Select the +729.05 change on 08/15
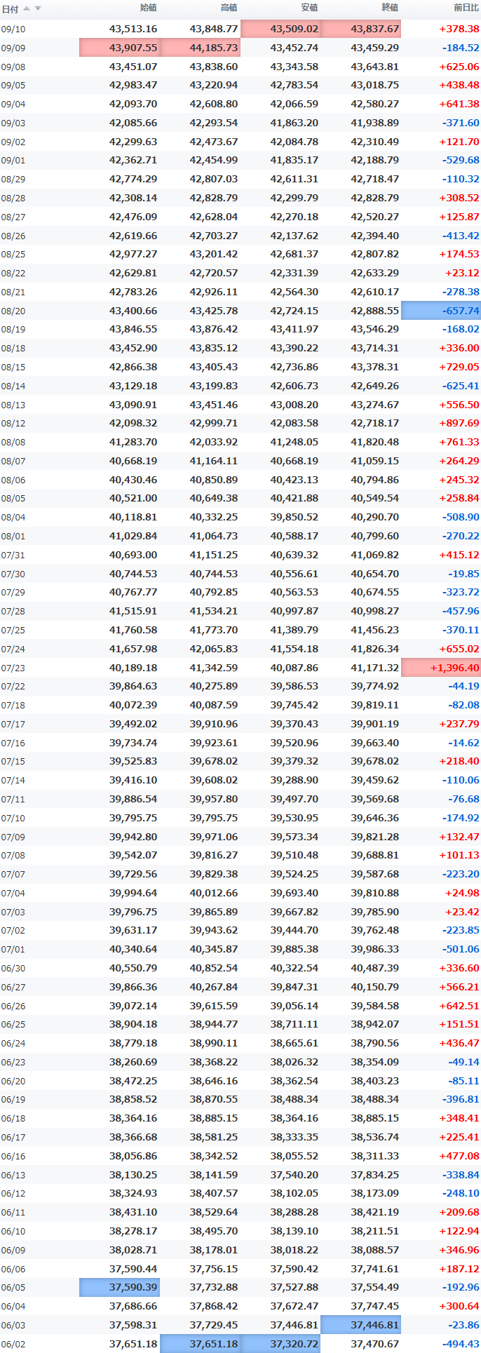Screen dimensions: 481x1353 click(459, 367)
